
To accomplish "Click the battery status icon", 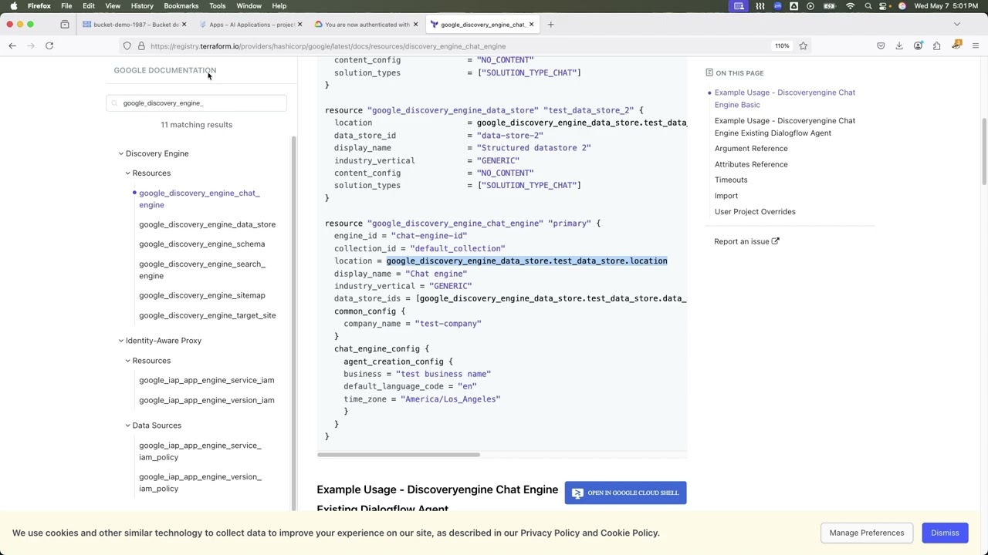I will coord(830,6).
